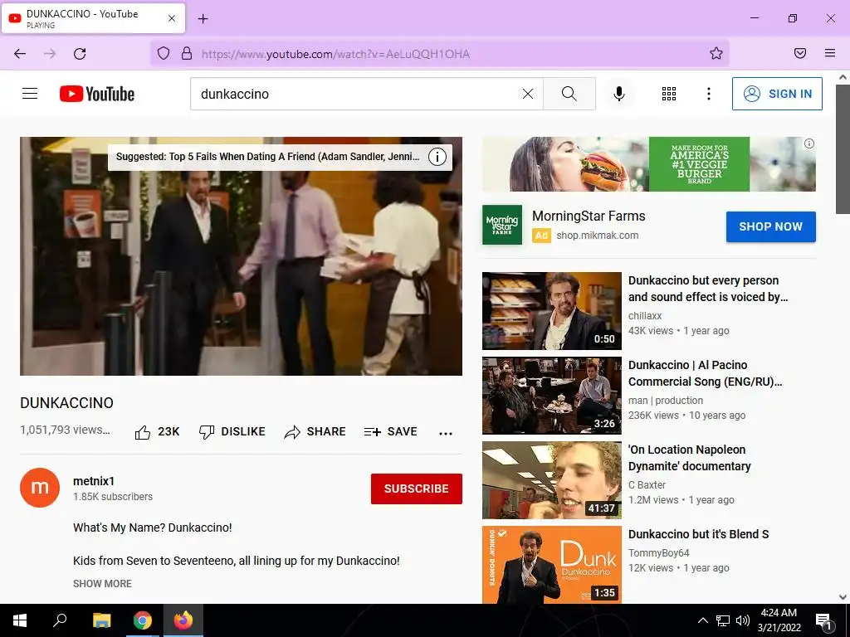Open 'Dunkaccino but every person' video title

point(708,289)
